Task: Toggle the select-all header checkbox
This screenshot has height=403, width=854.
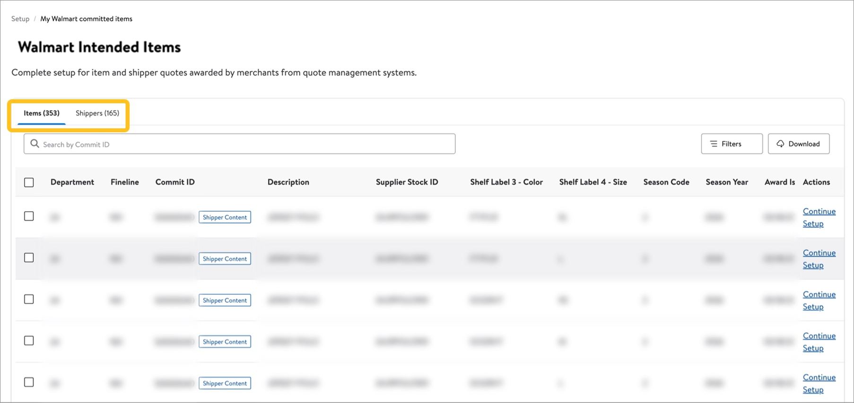Action: pyautogui.click(x=29, y=182)
